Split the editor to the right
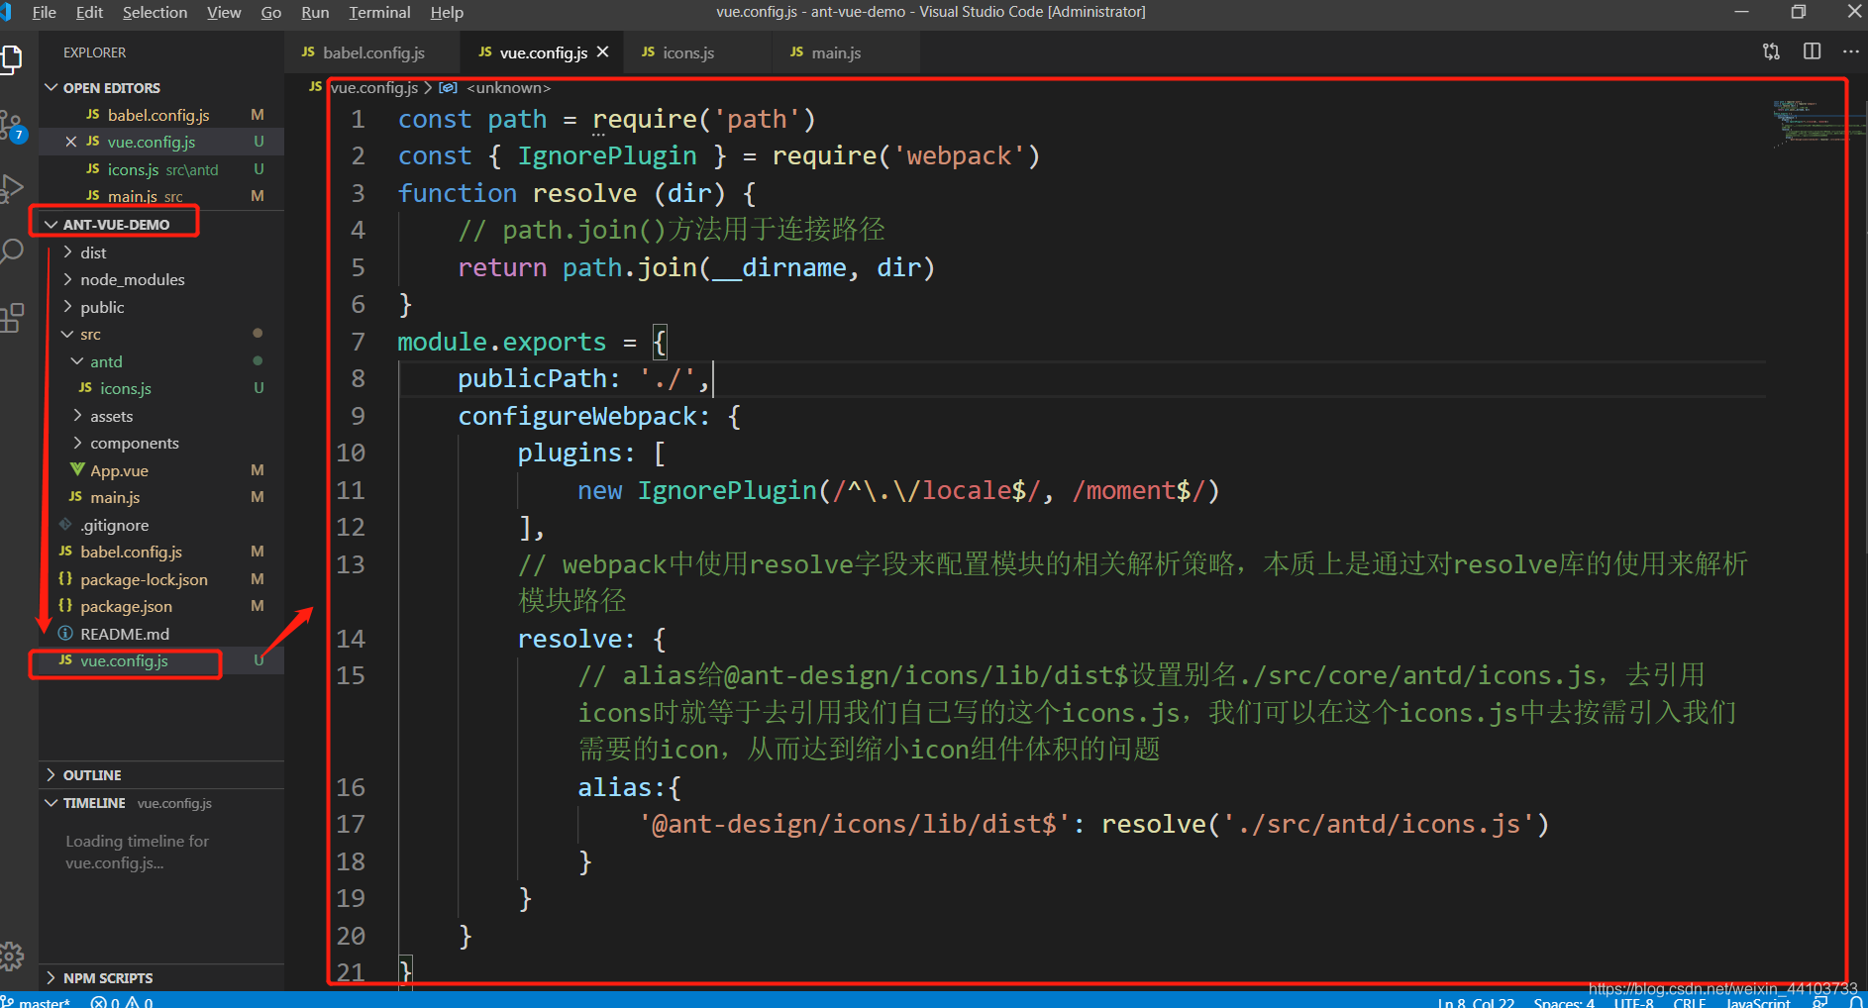 click(x=1812, y=51)
